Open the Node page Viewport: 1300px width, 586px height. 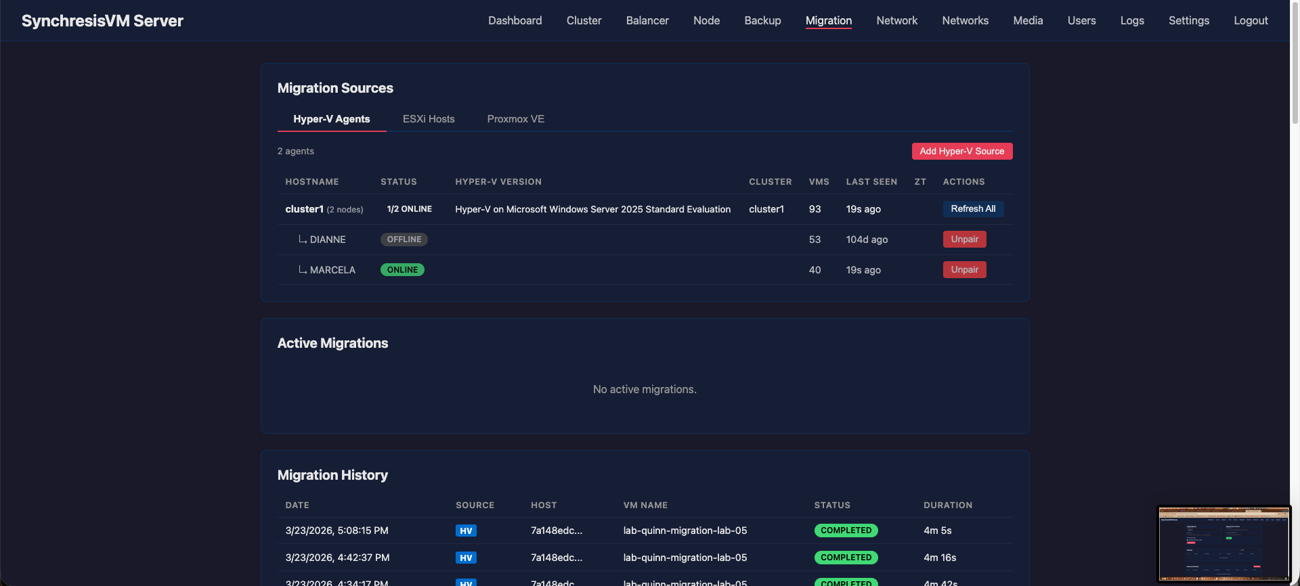point(706,20)
